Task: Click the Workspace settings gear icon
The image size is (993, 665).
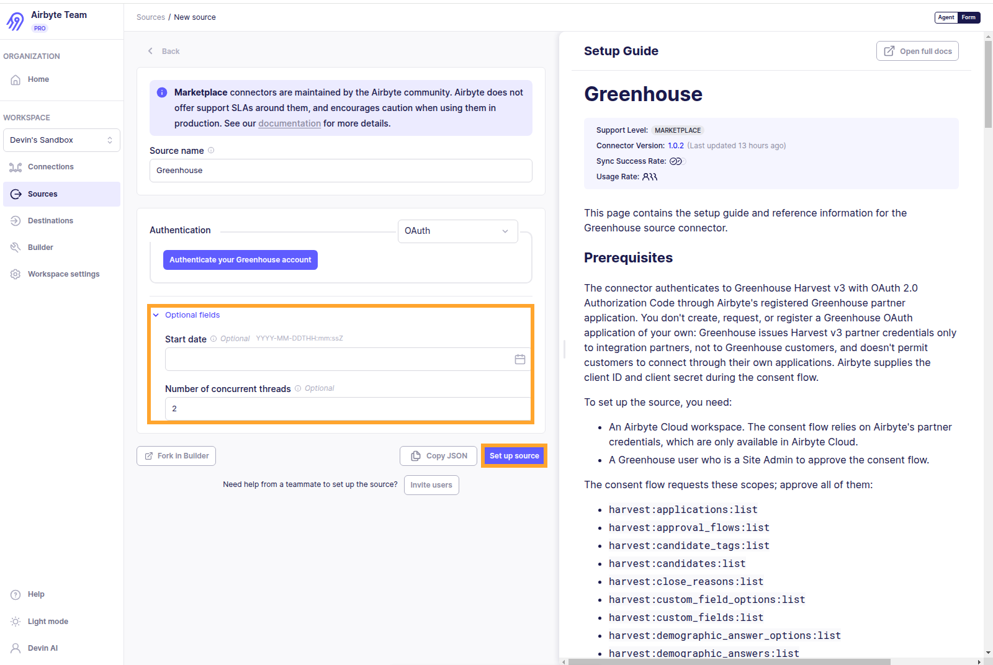Action: pos(16,274)
